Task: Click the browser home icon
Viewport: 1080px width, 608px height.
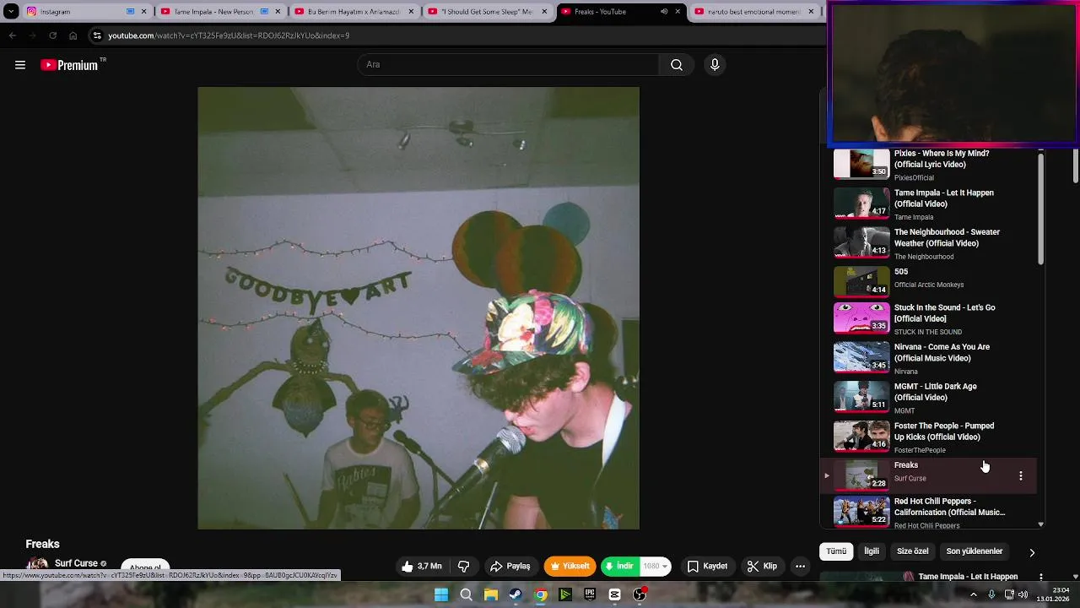Action: (x=73, y=35)
